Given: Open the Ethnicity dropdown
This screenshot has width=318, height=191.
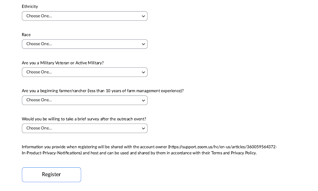Looking at the screenshot, I should [84, 16].
